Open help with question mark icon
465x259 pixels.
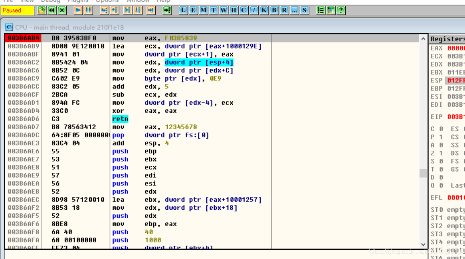coord(341,11)
